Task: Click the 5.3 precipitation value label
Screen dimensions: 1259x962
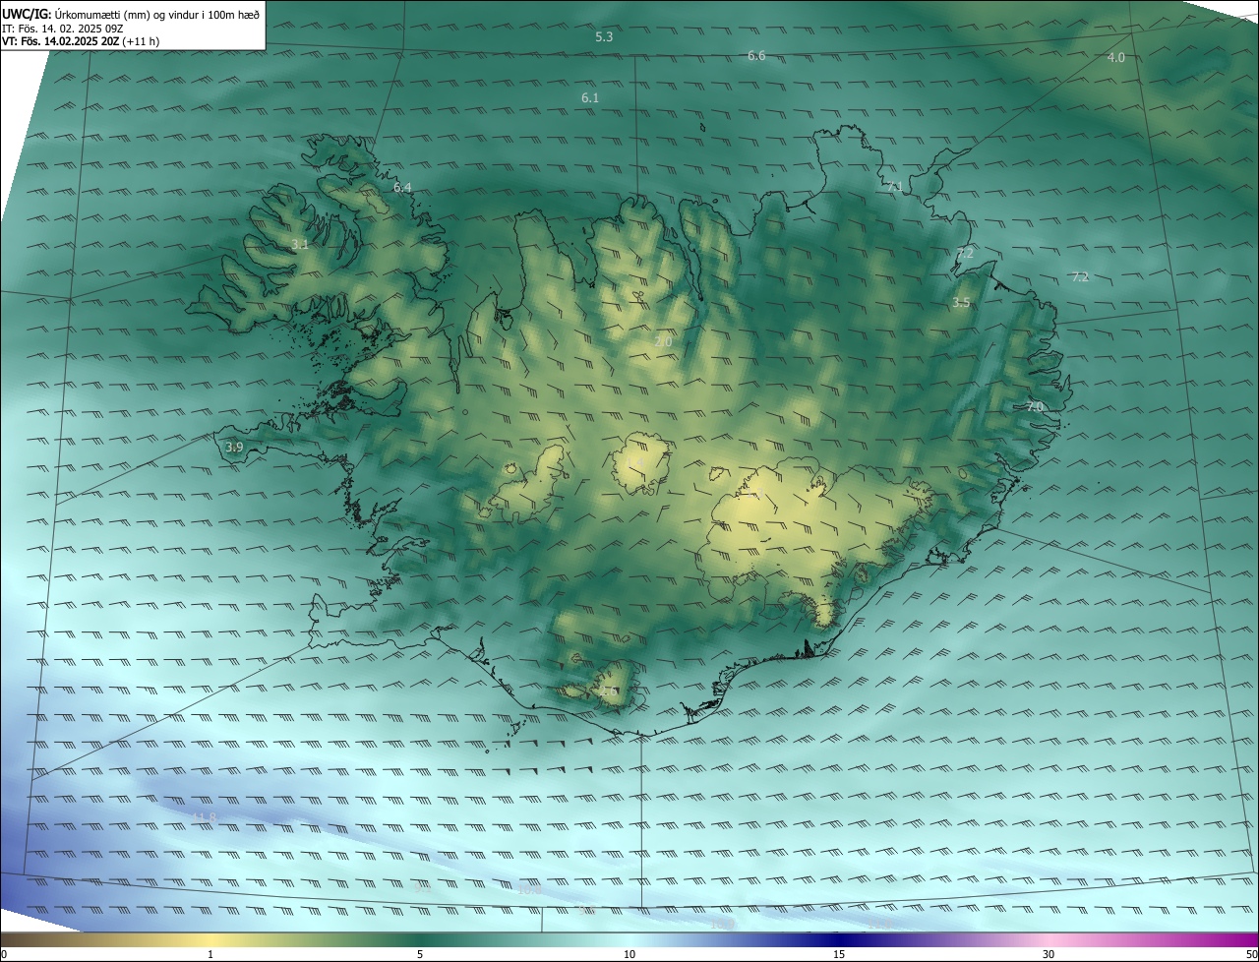Action: click(604, 36)
